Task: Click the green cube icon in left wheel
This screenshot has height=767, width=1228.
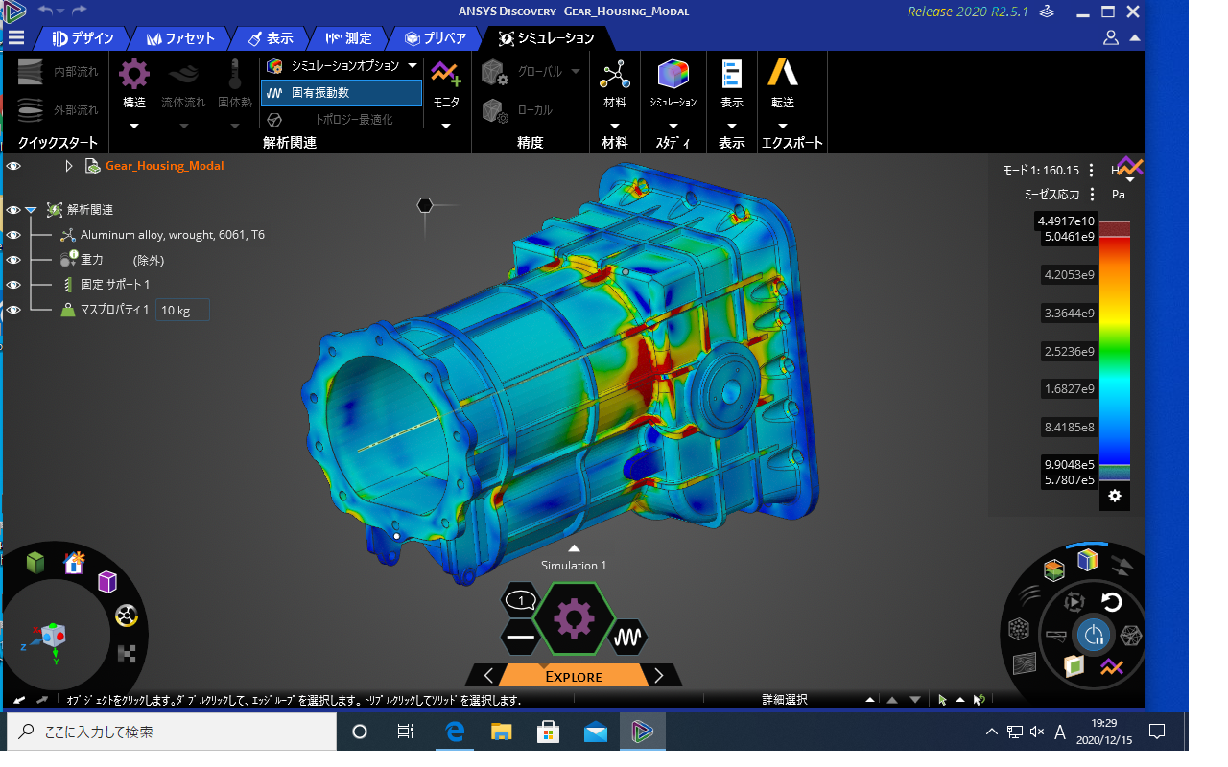Action: click(x=35, y=563)
